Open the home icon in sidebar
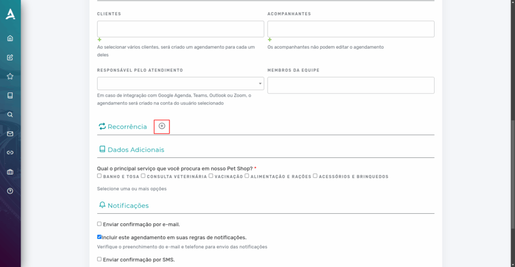 click(x=10, y=38)
